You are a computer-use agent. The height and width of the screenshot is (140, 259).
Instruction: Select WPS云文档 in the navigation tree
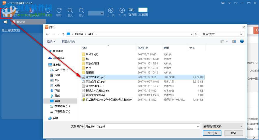[61, 70]
